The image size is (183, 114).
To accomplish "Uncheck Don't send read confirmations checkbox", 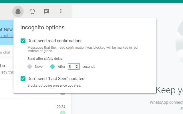I will (23, 41).
